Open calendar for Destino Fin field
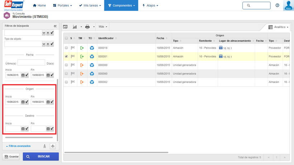This screenshot has width=294, height=165. point(48,129)
